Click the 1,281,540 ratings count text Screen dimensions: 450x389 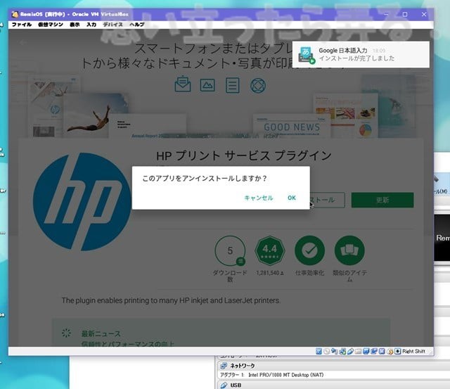[x=270, y=273]
